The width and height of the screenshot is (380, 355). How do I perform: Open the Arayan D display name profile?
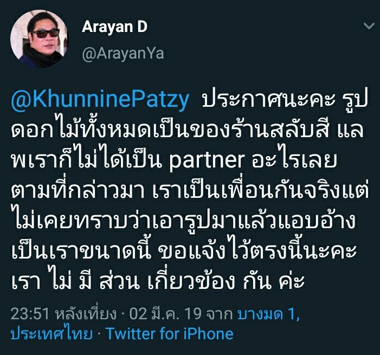pyautogui.click(x=114, y=27)
